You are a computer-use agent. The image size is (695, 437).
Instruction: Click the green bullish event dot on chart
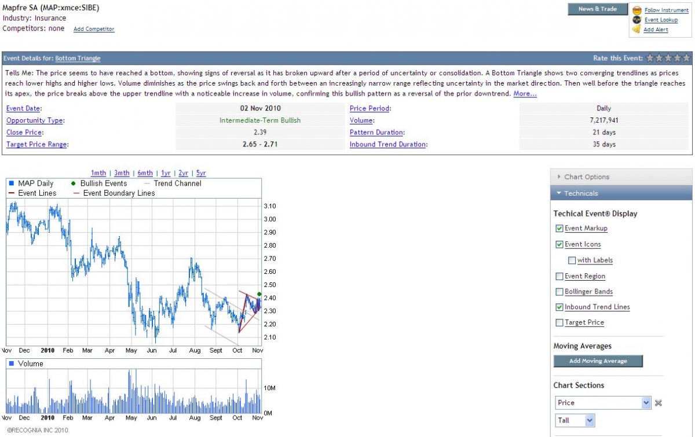point(259,294)
